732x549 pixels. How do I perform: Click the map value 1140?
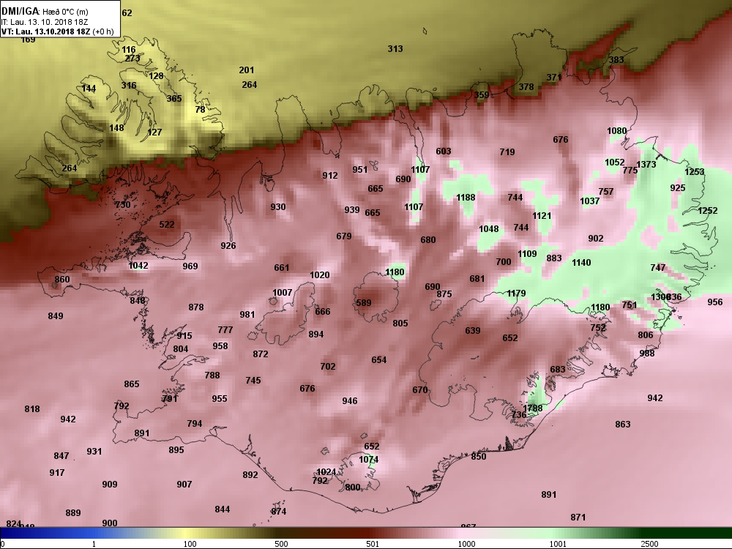point(581,262)
